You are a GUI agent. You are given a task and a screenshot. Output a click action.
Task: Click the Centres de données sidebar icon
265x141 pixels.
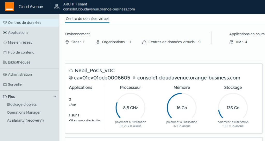pos(5,22)
